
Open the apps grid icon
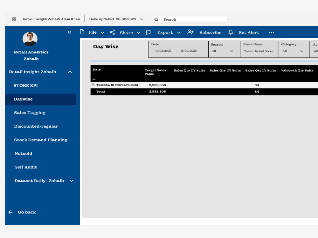point(14,19)
